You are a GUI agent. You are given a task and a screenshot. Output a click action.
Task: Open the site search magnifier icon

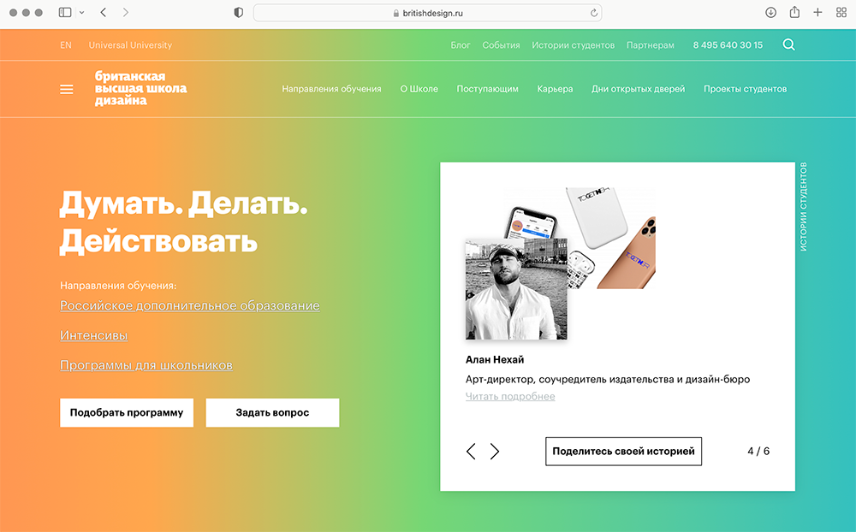pos(788,44)
